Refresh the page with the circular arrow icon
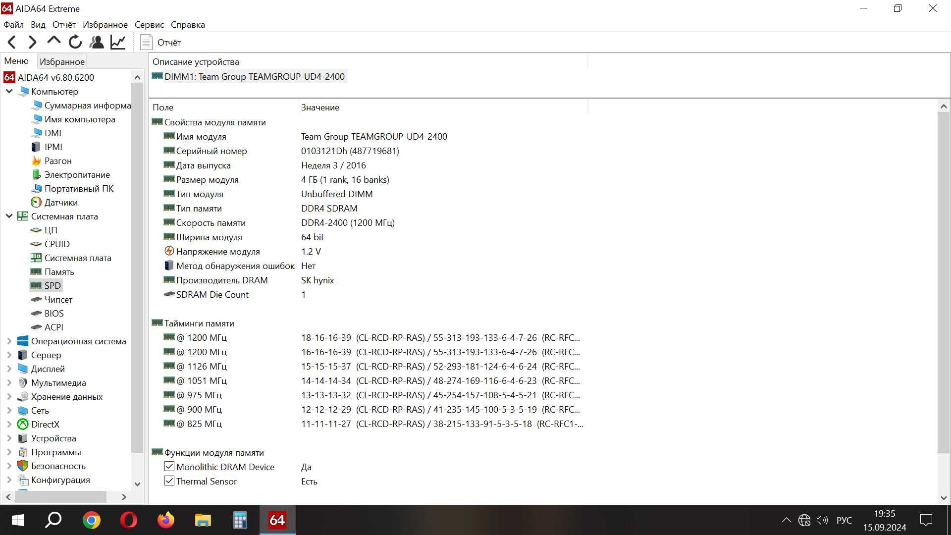The width and height of the screenshot is (951, 535). click(75, 42)
